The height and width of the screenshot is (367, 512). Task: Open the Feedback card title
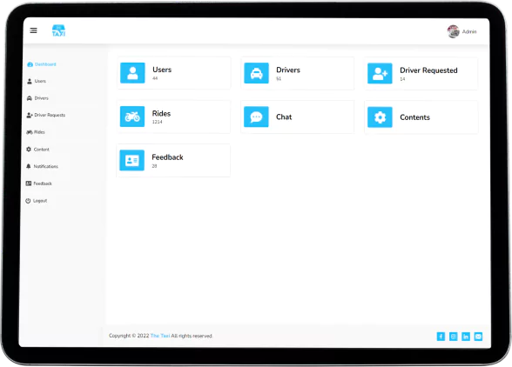click(167, 157)
